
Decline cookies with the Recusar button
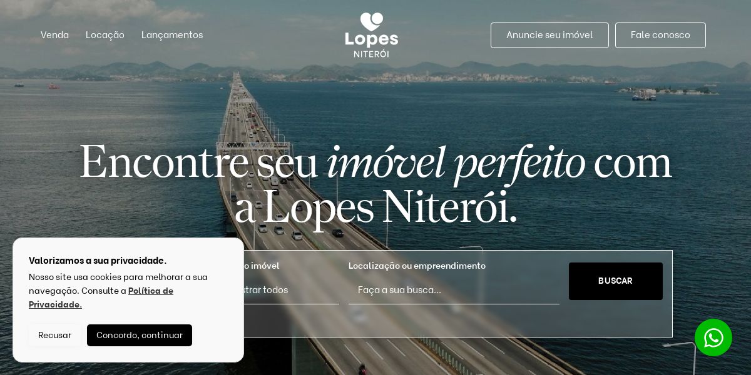point(54,335)
